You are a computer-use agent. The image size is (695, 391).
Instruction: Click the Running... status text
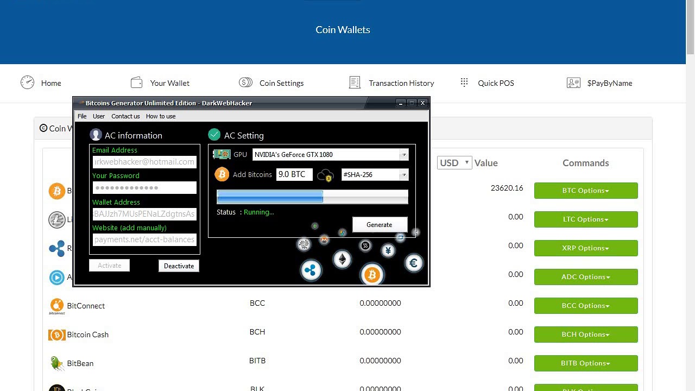[259, 212]
